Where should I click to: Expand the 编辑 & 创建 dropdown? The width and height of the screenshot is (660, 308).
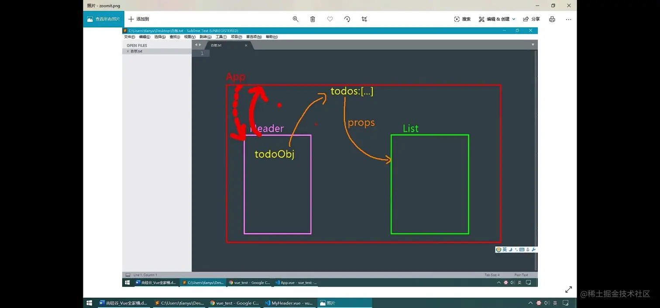coord(497,19)
